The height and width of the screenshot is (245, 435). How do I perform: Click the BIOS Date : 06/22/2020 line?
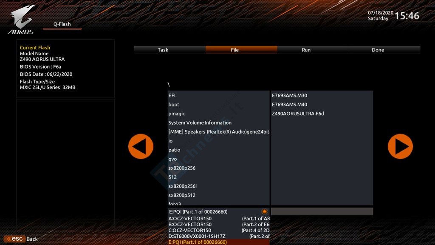click(x=46, y=74)
